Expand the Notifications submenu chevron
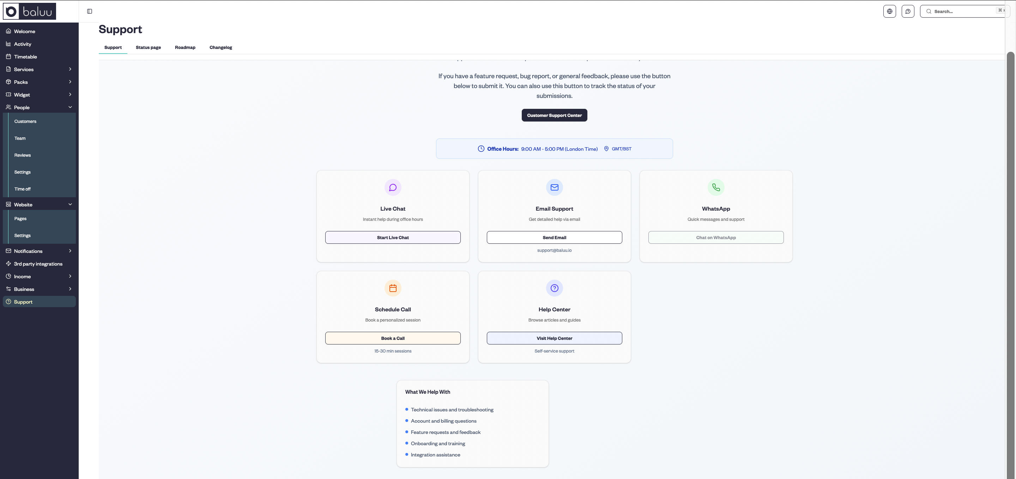This screenshot has width=1016, height=479. tap(70, 251)
